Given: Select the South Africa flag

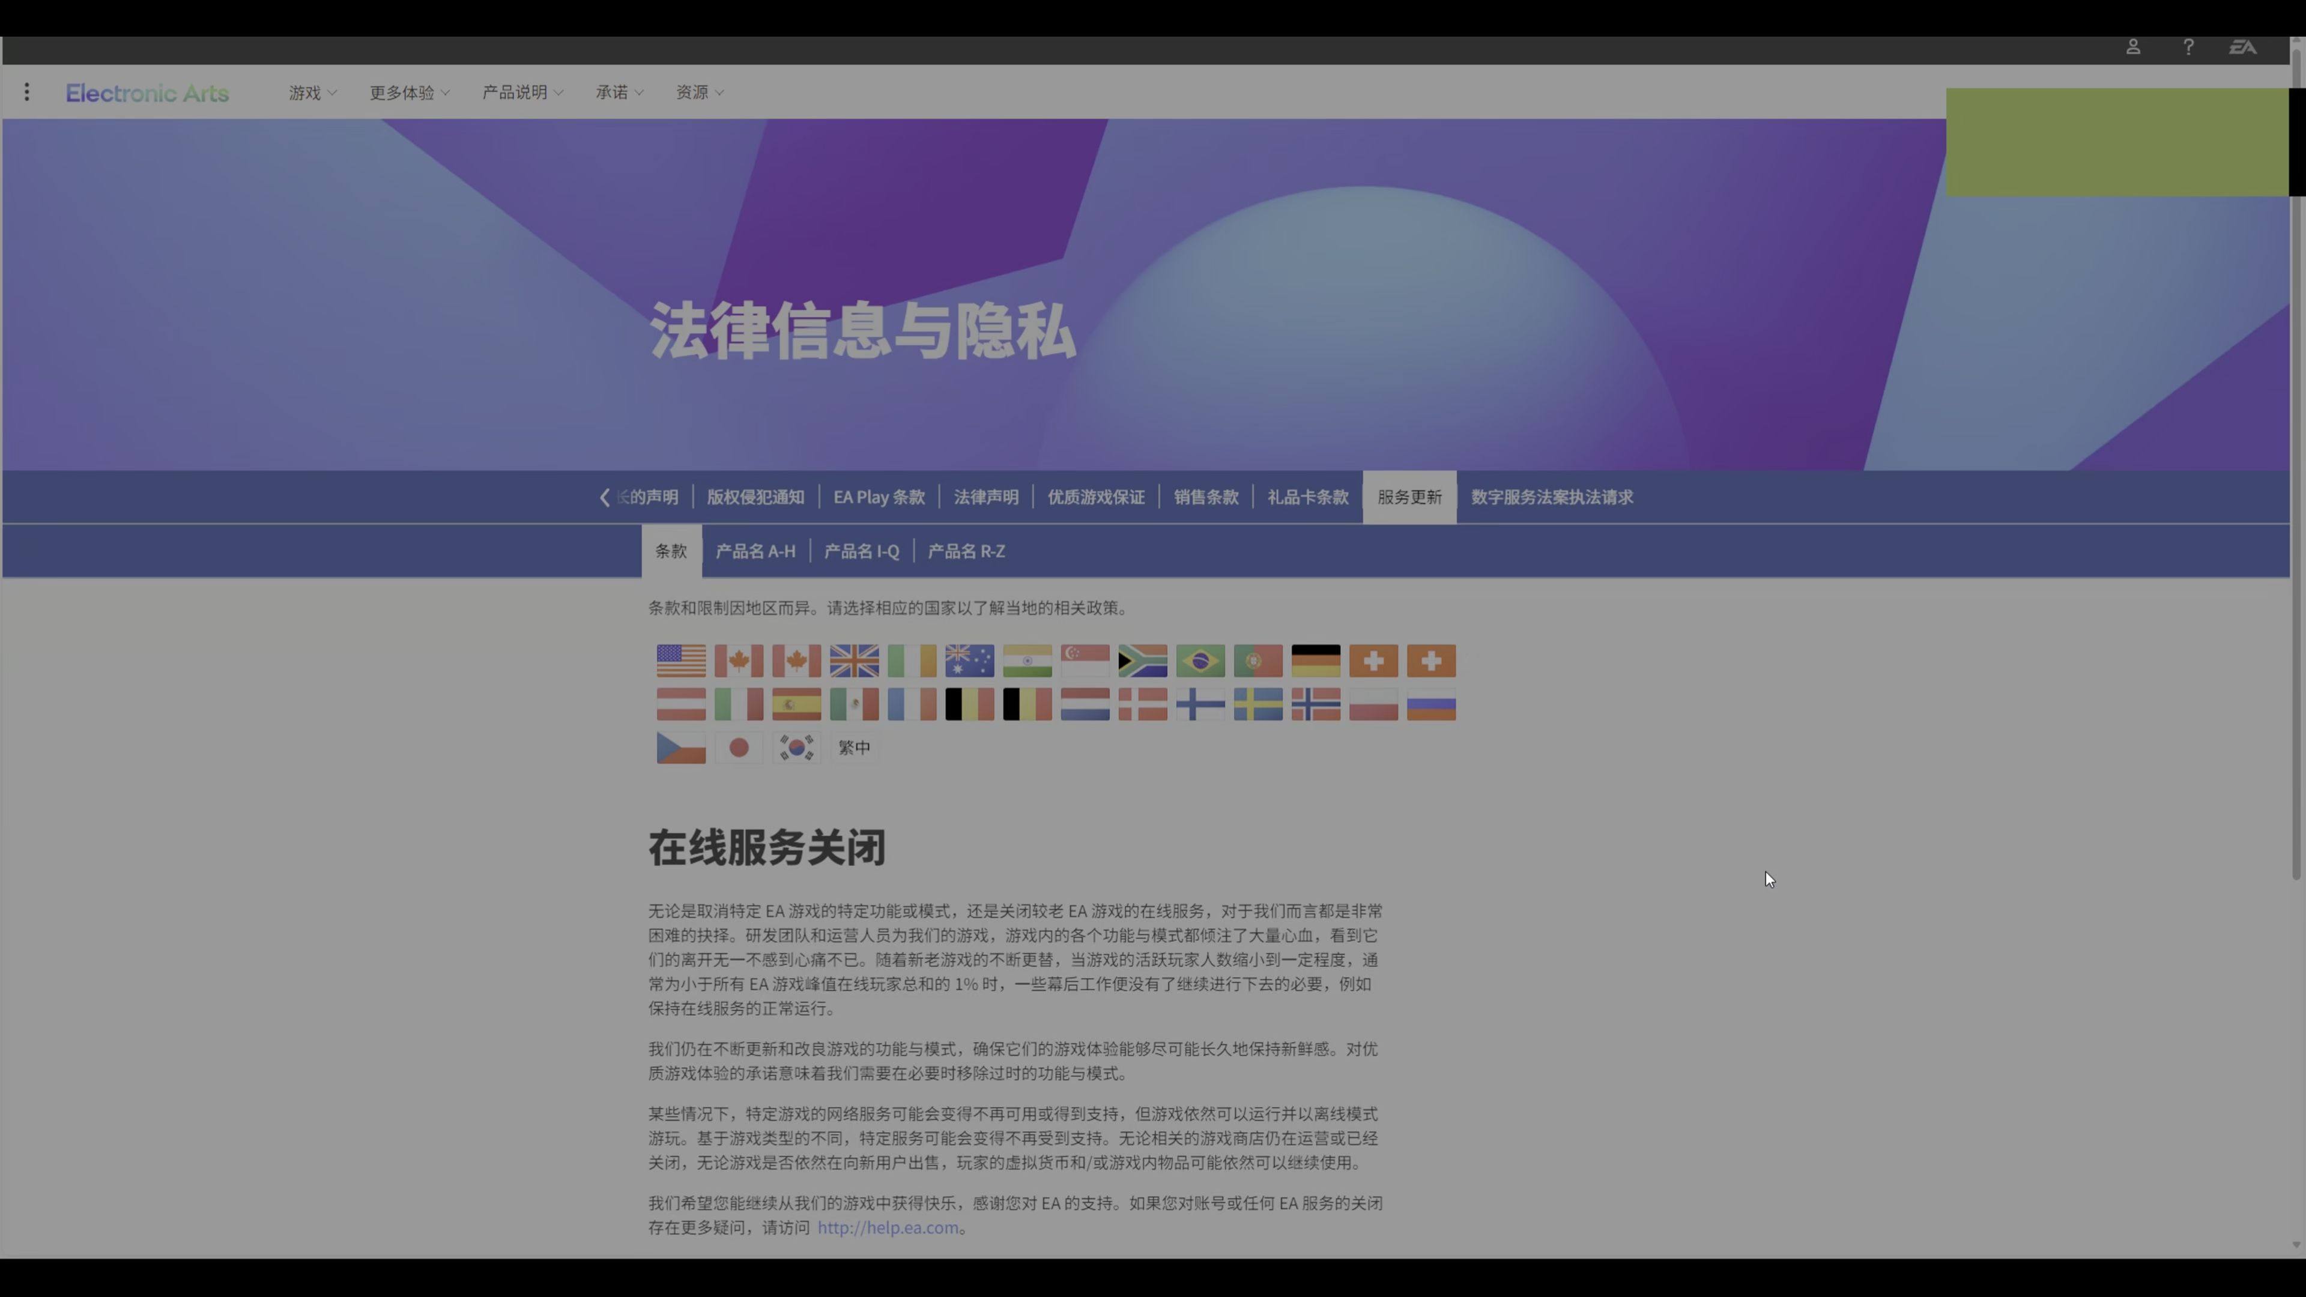Looking at the screenshot, I should pos(1142,662).
